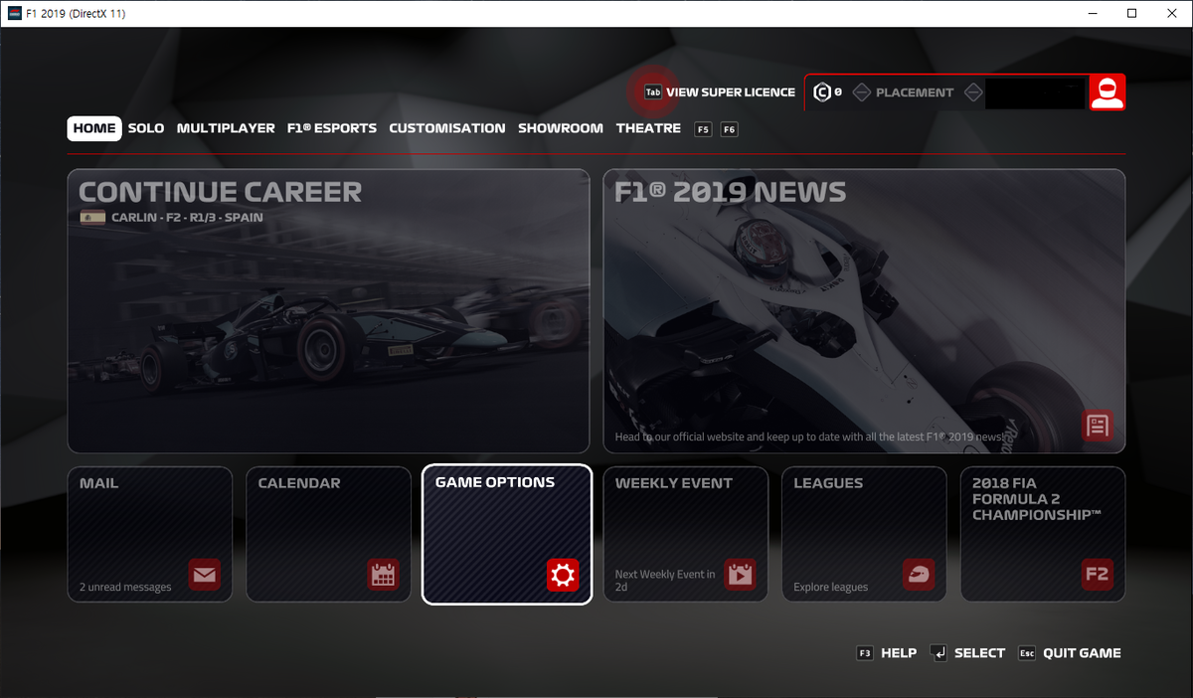Viewport: 1193px width, 698px height.
Task: Click the red driver profile icon top right
Action: click(x=1108, y=91)
